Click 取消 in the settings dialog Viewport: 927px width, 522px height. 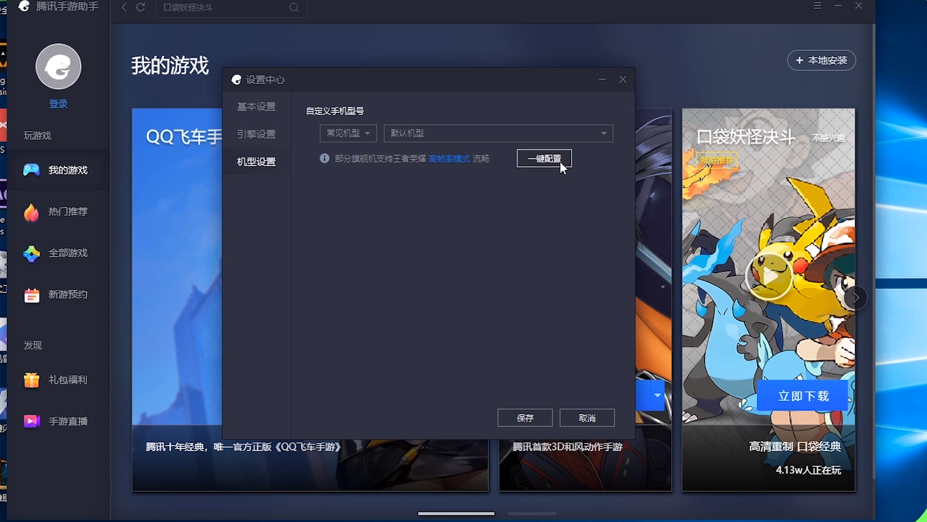pyautogui.click(x=587, y=418)
